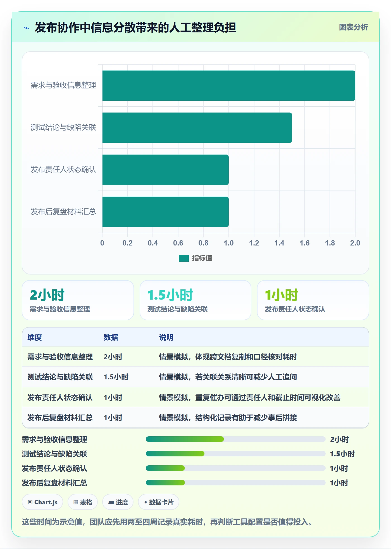Click the 1.4 tick label on the chart axis
391x549 pixels.
279,243
